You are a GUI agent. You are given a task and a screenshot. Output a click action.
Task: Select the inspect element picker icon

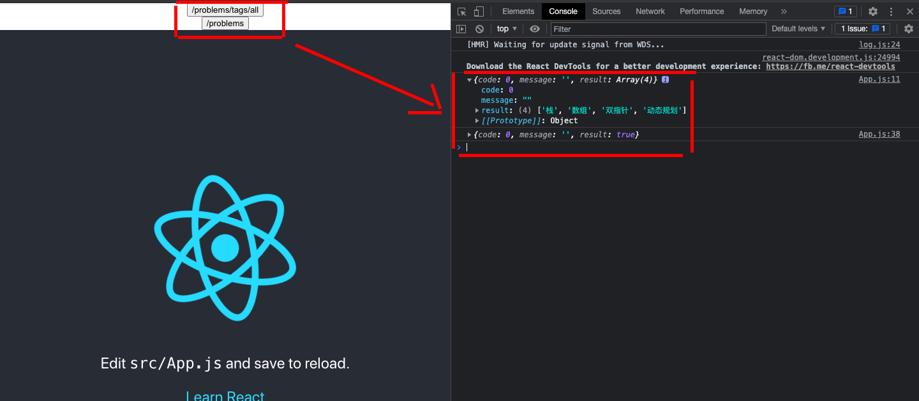(x=462, y=11)
